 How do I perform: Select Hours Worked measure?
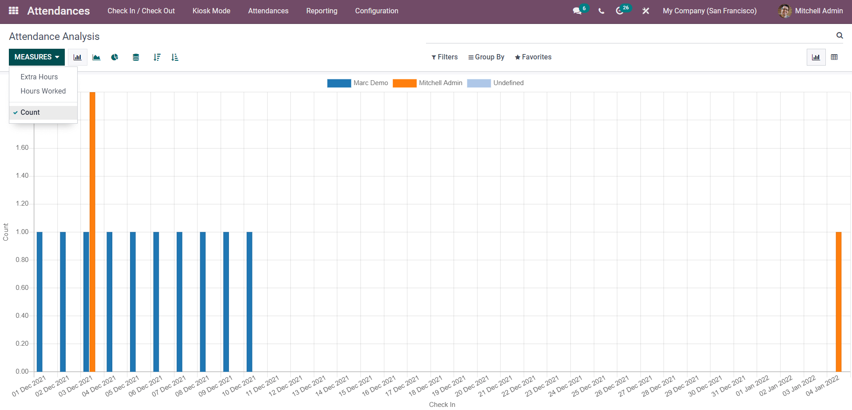point(43,91)
